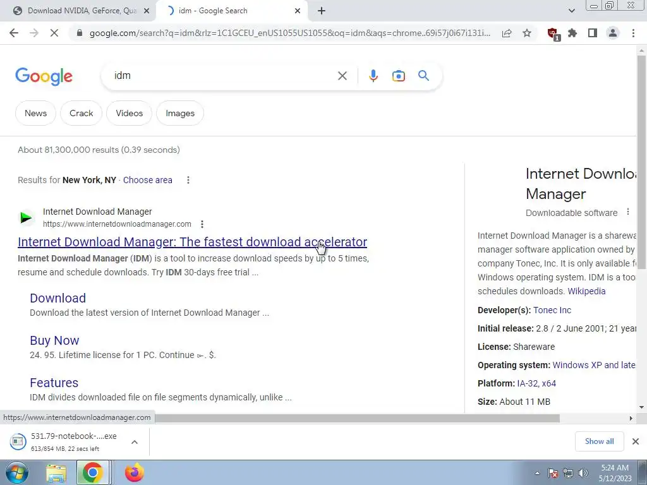
Task: Open Firefox from the taskbar
Action: click(x=135, y=473)
